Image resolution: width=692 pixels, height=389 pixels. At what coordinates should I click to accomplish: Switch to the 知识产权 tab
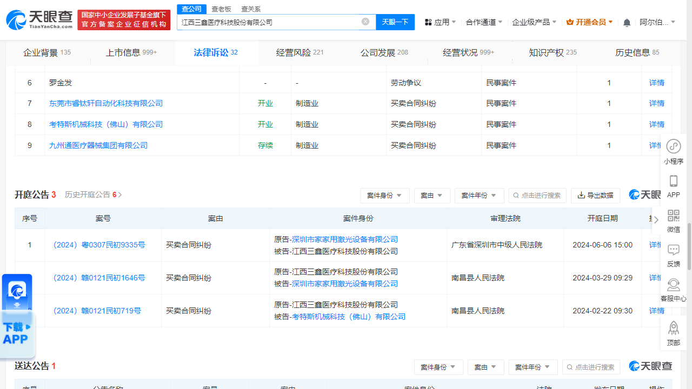point(548,52)
